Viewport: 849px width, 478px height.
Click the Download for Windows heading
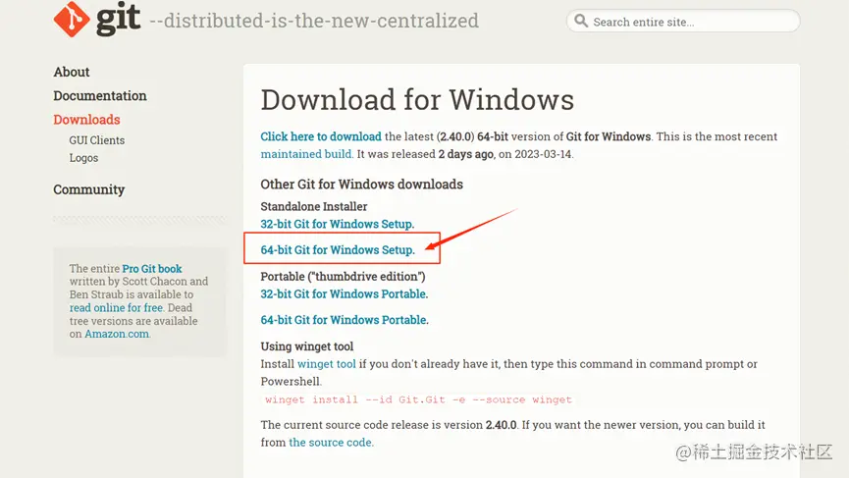[417, 100]
